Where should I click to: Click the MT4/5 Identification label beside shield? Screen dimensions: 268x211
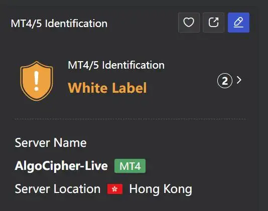click(x=116, y=65)
